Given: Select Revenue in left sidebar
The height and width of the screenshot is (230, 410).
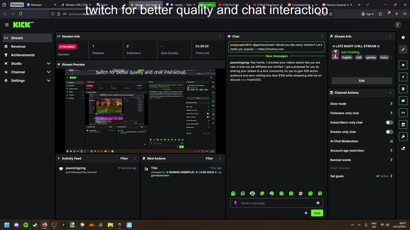Looking at the screenshot, I should [x=28, y=47].
